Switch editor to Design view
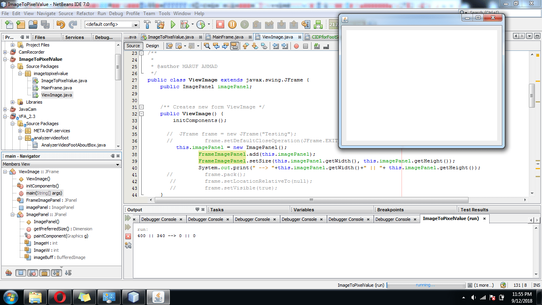The image size is (542, 305). [153, 46]
